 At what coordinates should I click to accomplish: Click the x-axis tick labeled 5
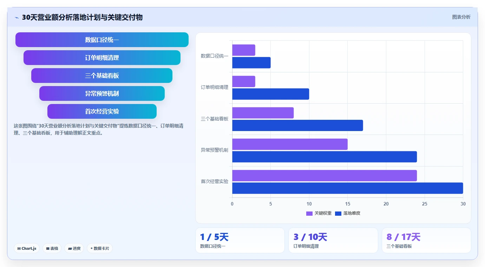click(x=271, y=204)
